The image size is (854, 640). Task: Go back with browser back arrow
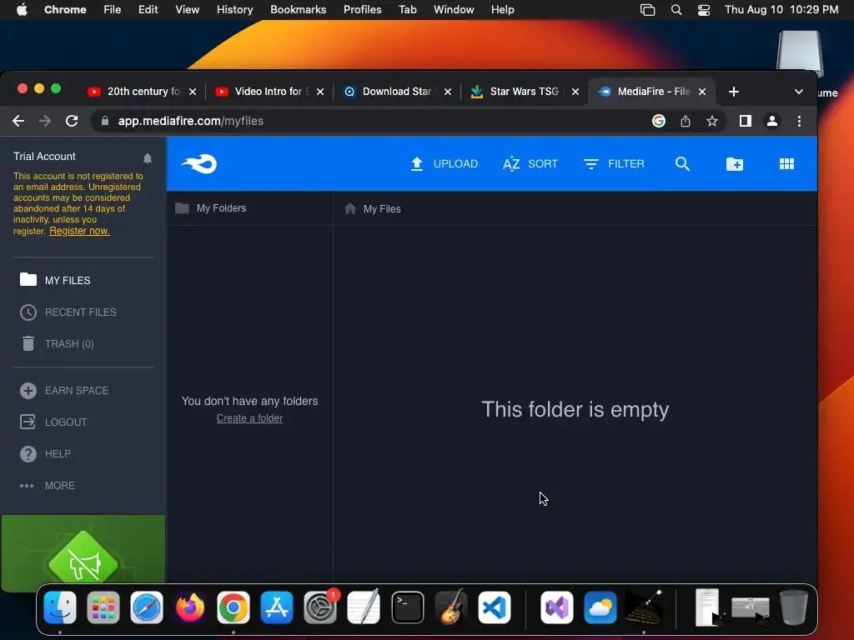[18, 121]
